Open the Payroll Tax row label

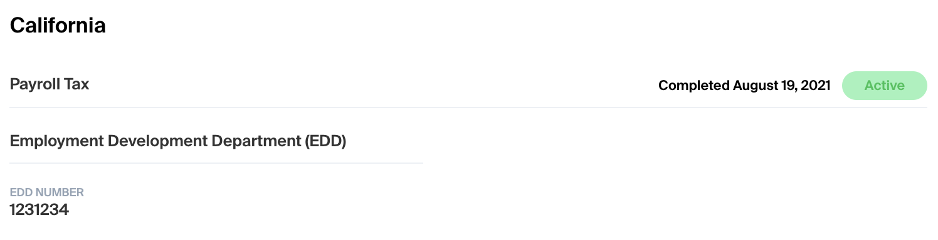pyautogui.click(x=50, y=84)
